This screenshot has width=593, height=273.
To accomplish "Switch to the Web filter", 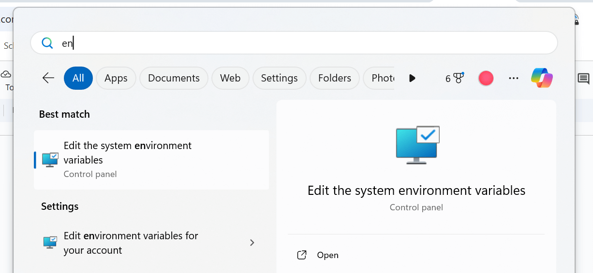I will (x=230, y=78).
